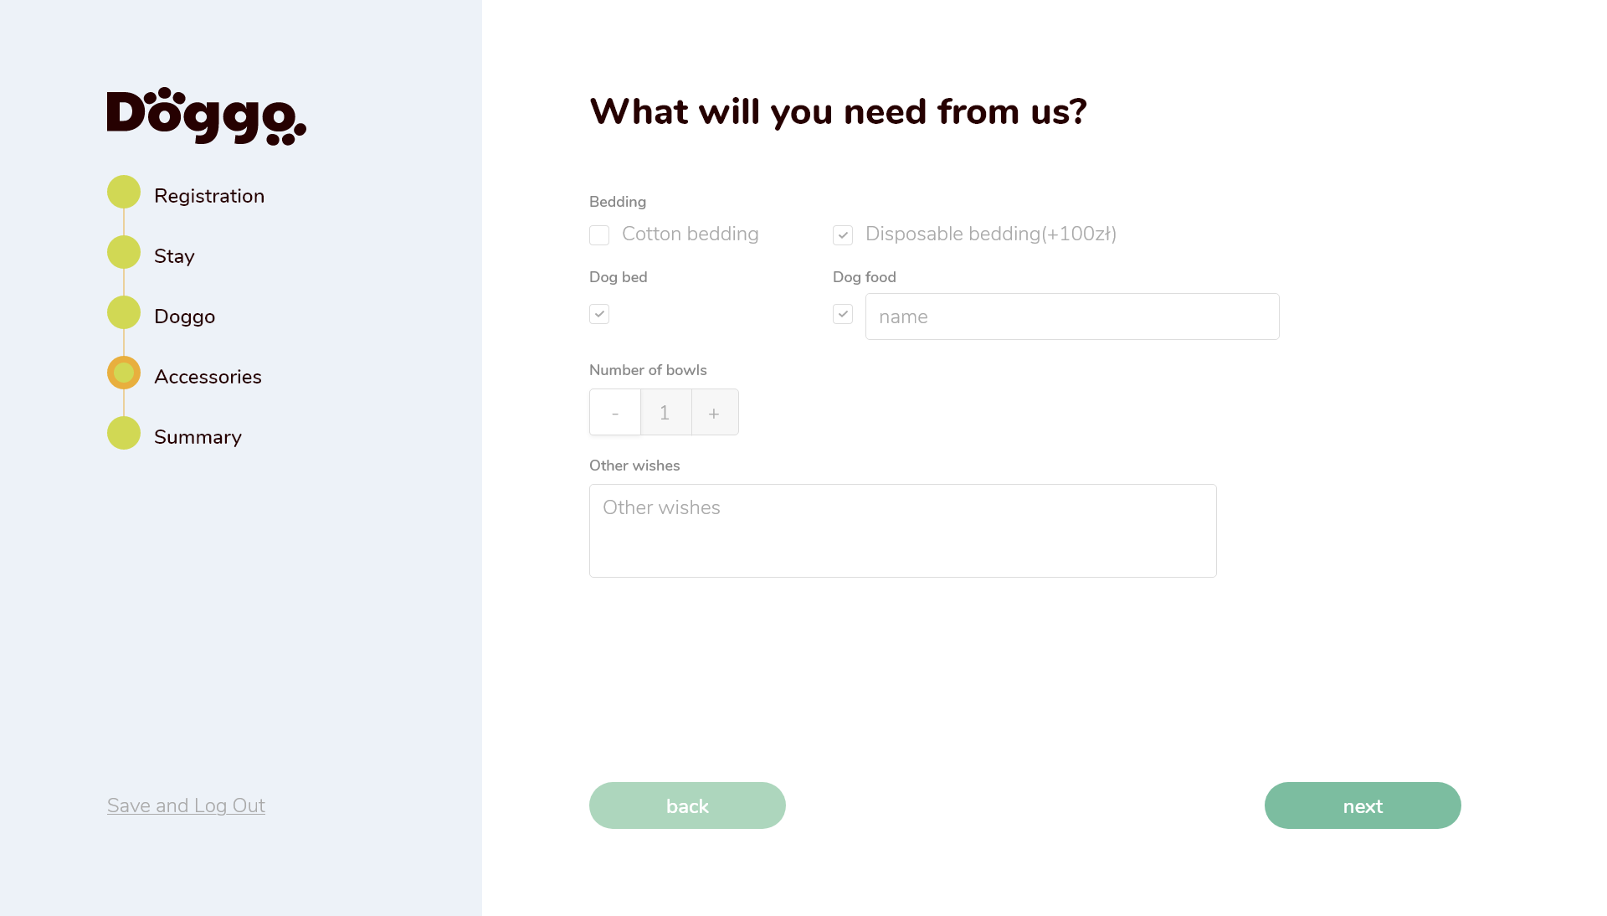Click the Save and Log Out link
This screenshot has width=1607, height=916.
(x=186, y=805)
